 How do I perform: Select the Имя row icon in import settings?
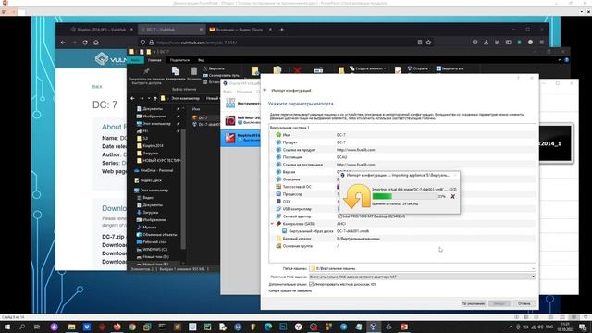click(278, 135)
